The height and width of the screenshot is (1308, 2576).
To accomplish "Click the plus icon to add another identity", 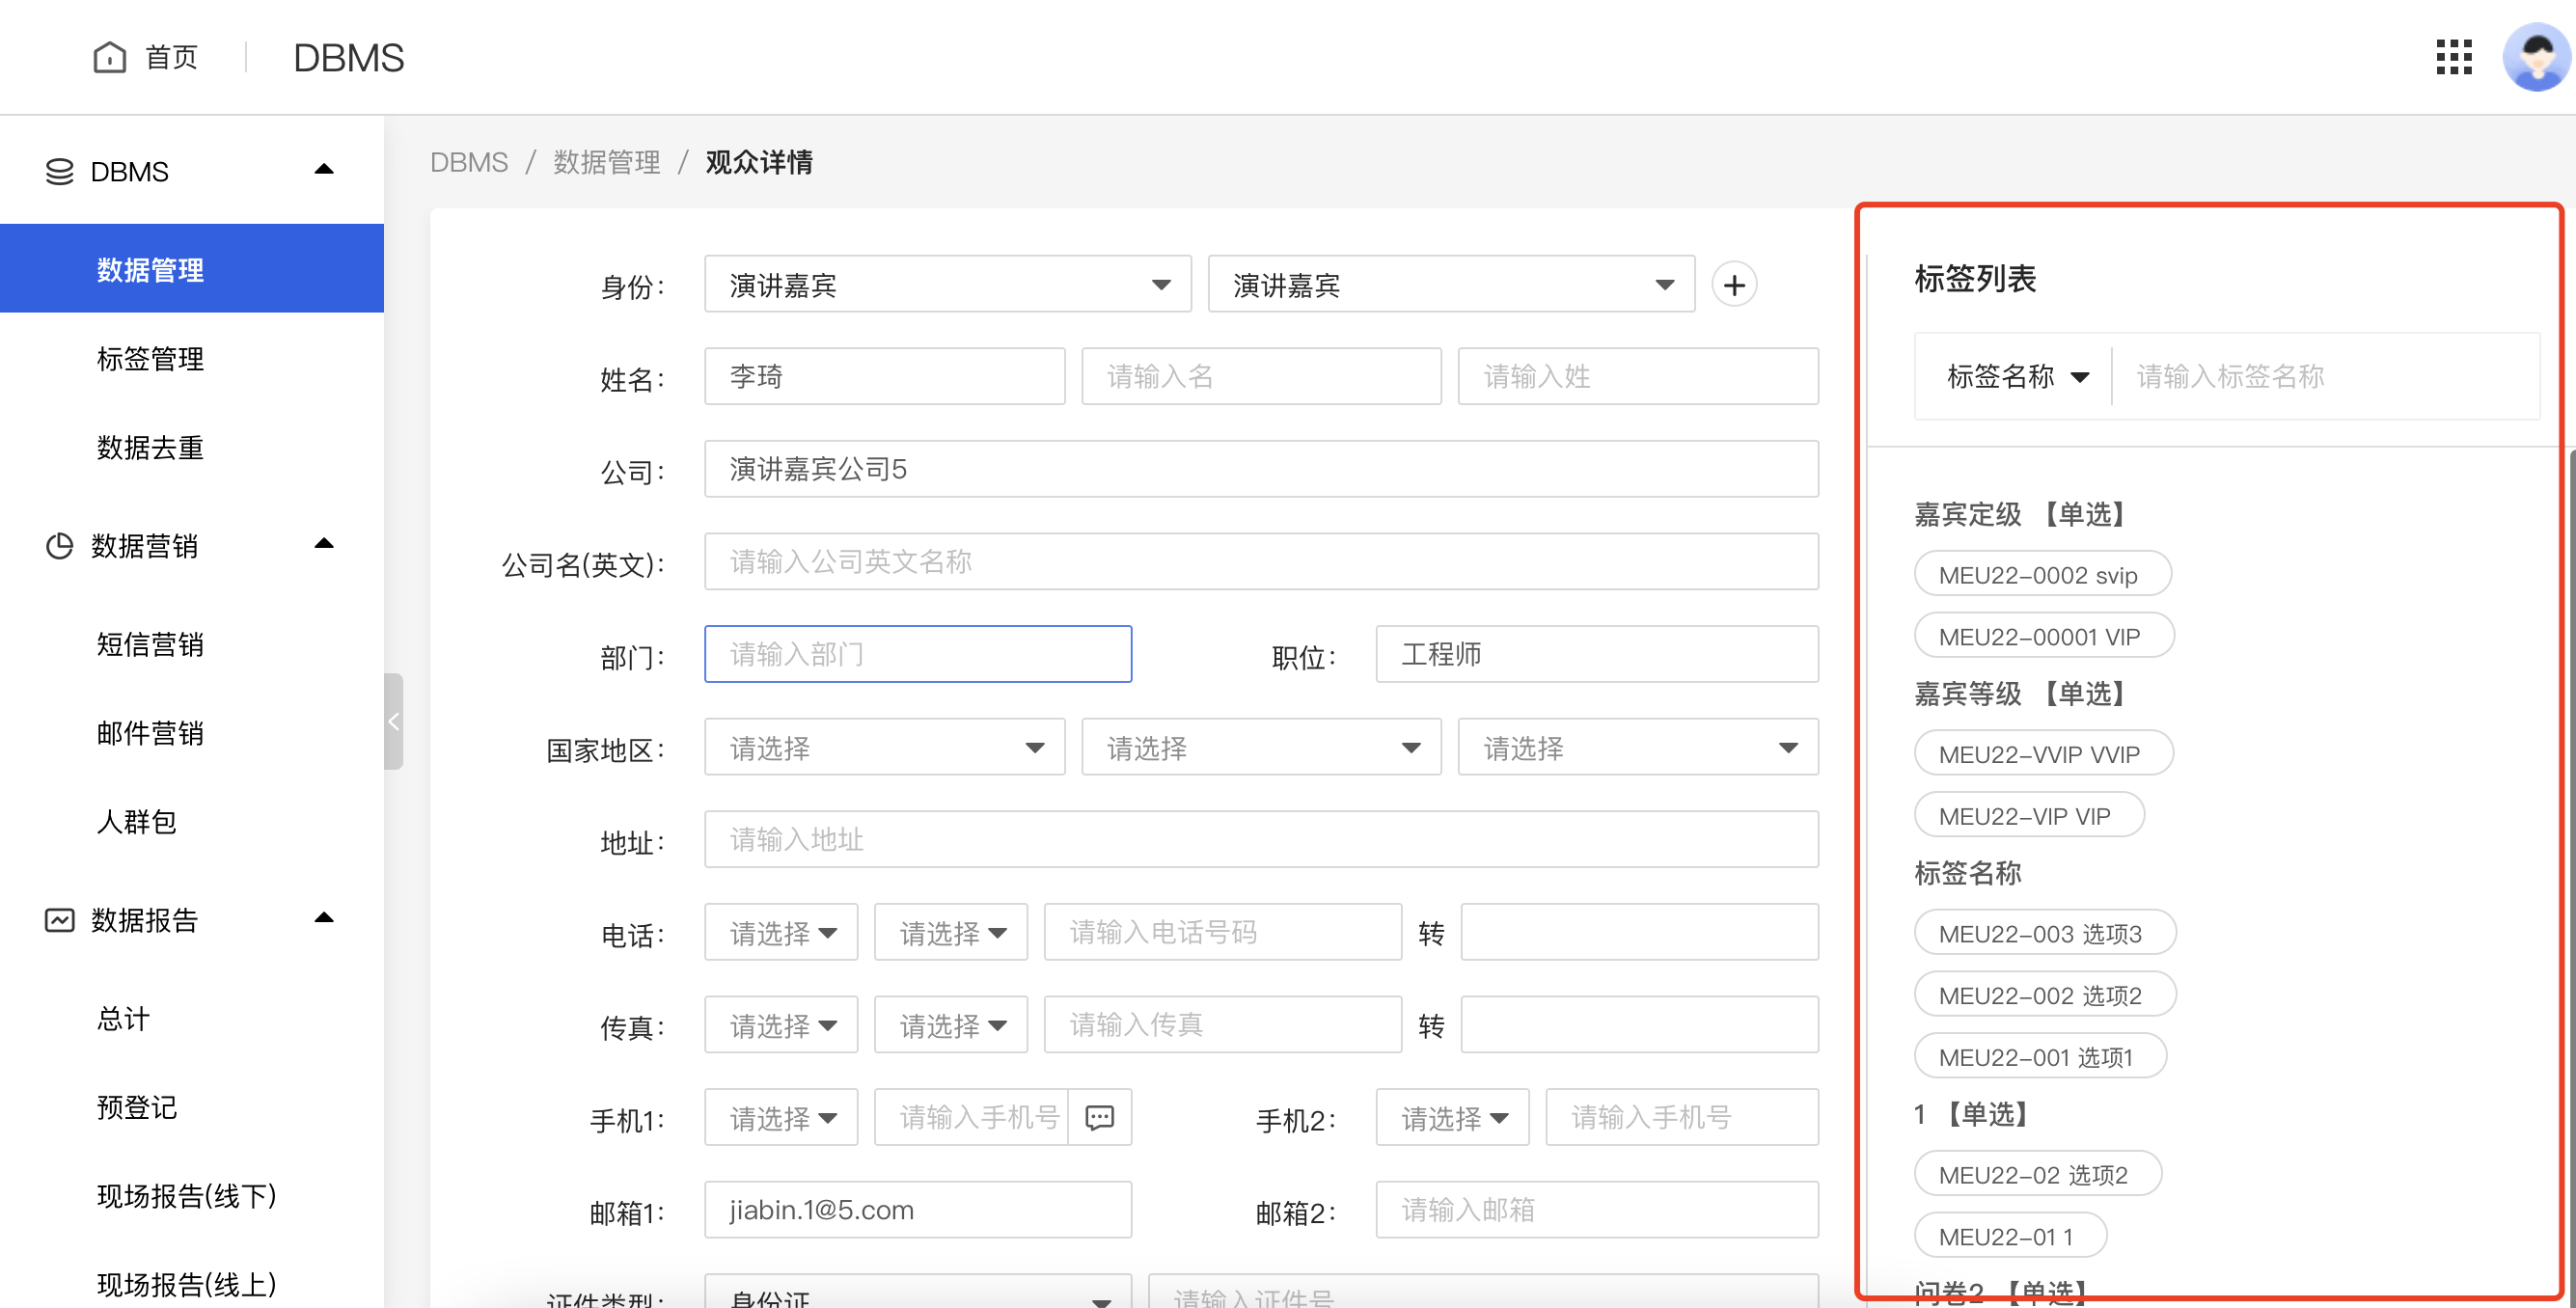I will point(1735,284).
